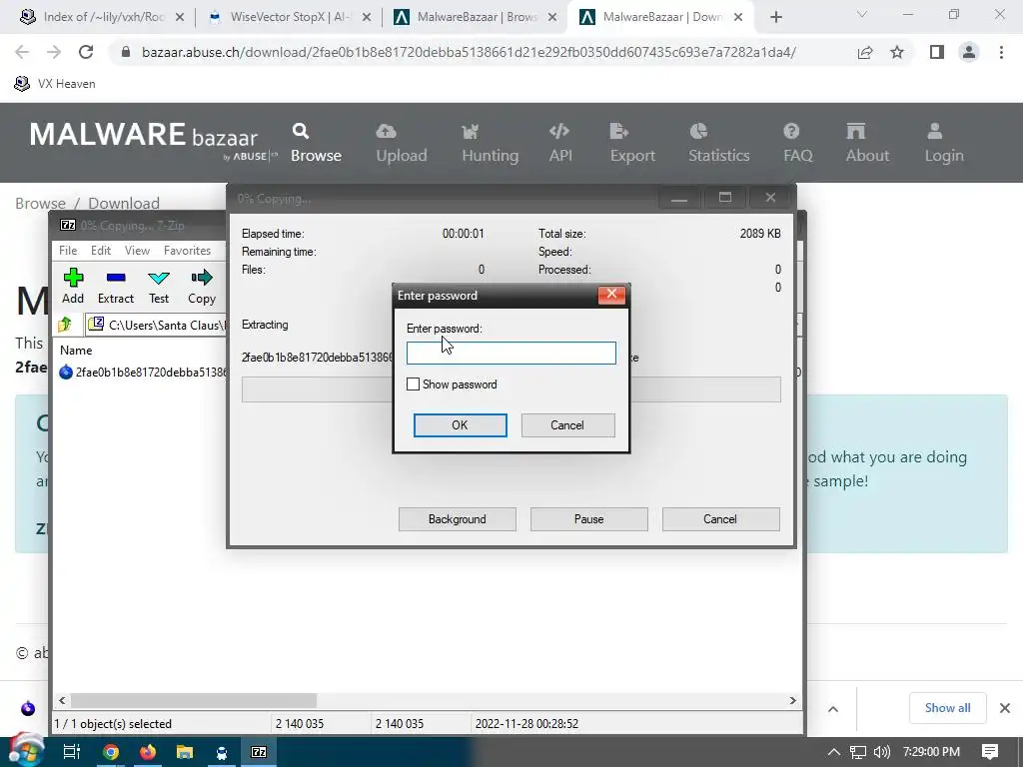Select the Copy tool in 7-Zip

pos(202,286)
